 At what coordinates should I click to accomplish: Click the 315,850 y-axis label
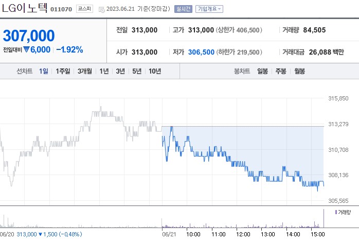pos(338,98)
